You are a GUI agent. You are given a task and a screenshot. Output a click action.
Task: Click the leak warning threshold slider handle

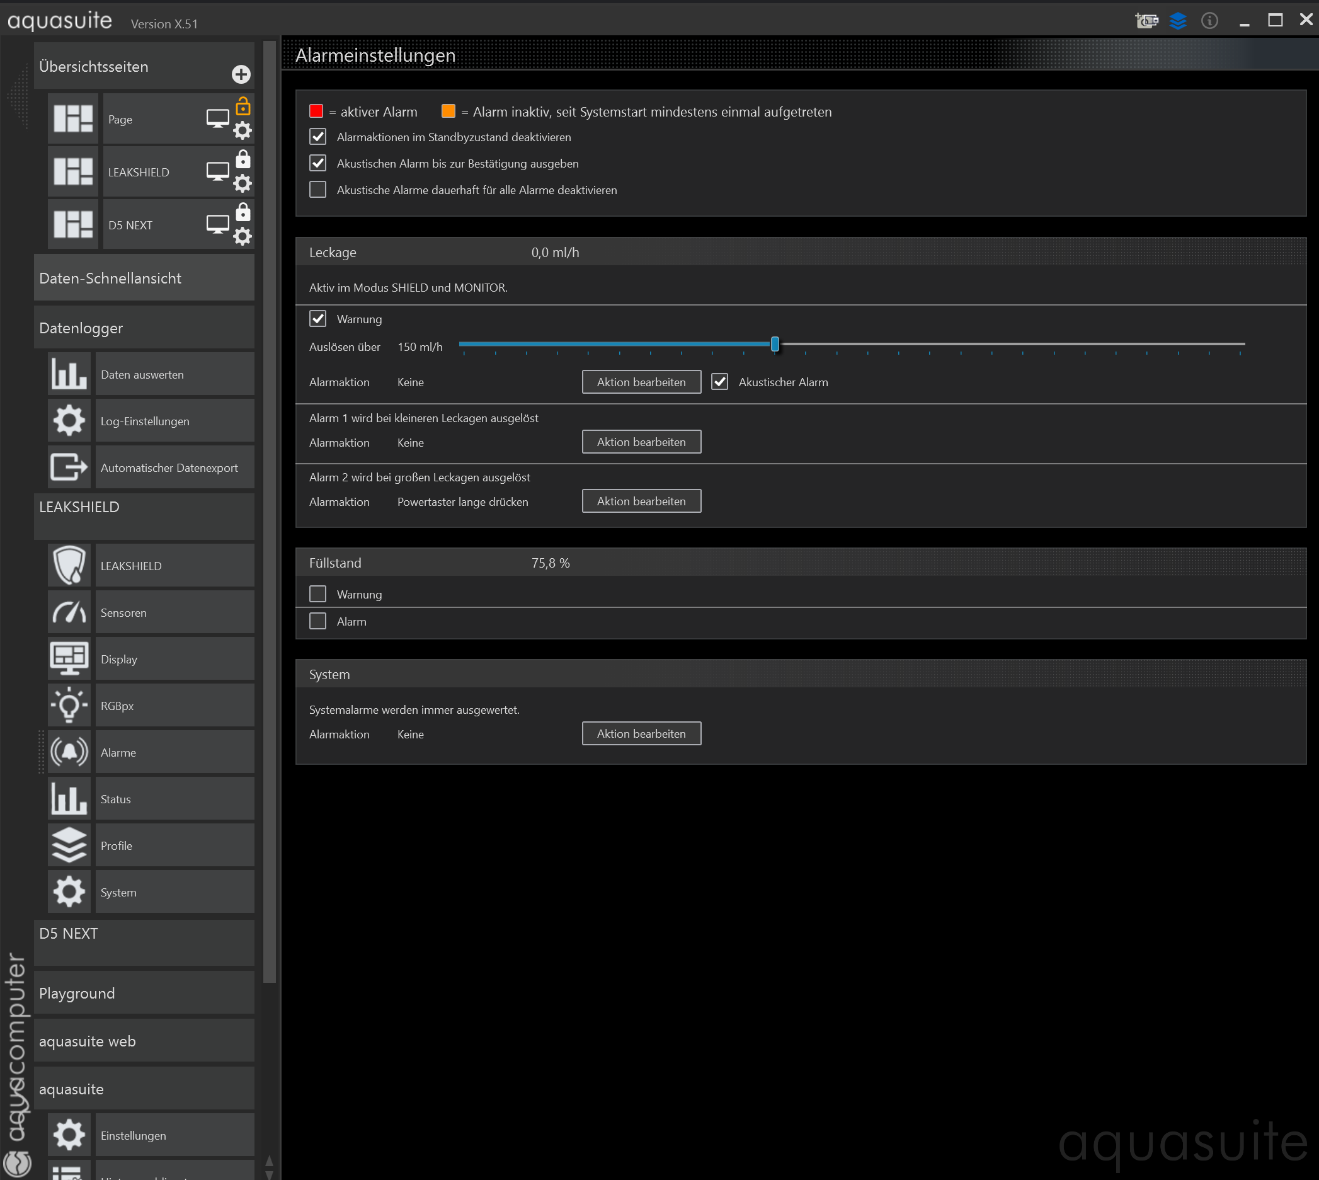[x=775, y=344]
